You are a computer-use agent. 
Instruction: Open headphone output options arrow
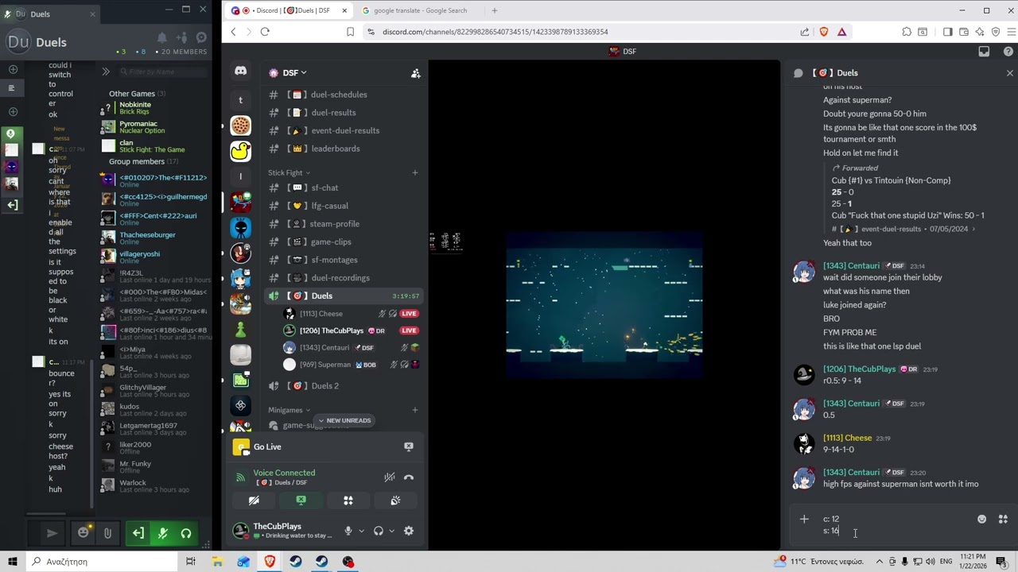tap(391, 531)
